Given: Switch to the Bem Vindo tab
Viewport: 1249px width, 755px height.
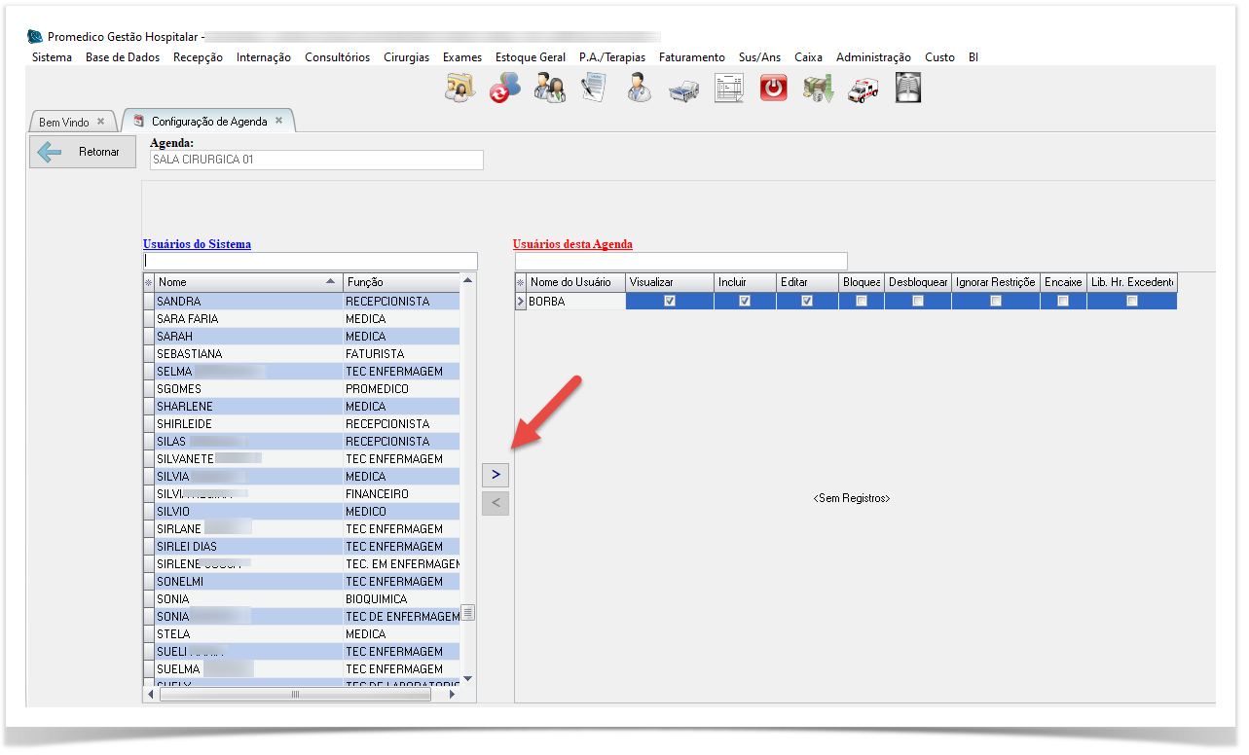Looking at the screenshot, I should click(x=64, y=122).
